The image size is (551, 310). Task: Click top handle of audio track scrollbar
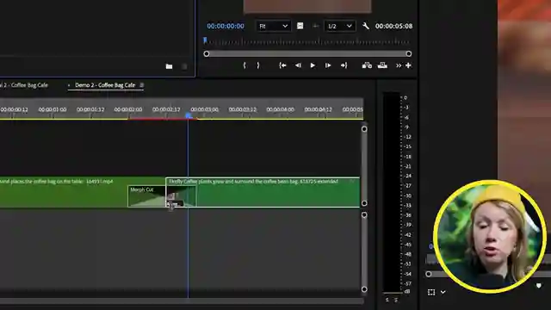coord(364,214)
